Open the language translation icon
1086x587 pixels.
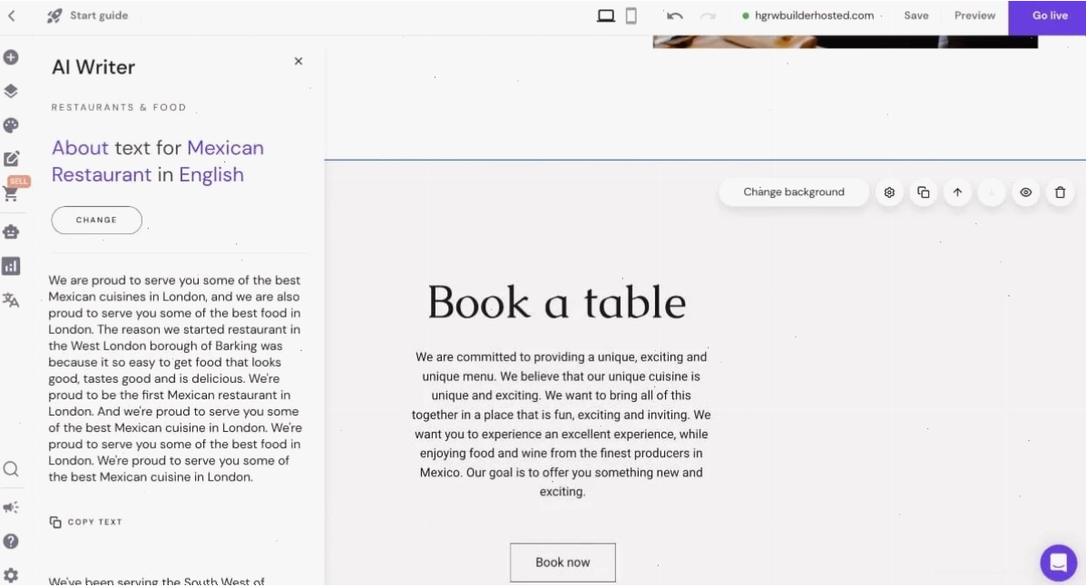11,300
